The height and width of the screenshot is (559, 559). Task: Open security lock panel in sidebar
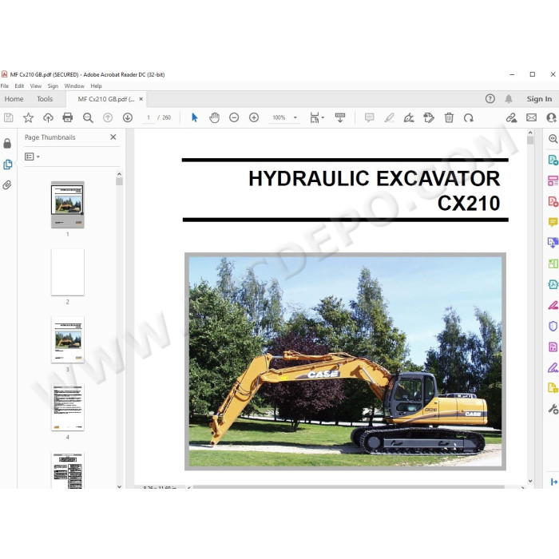(7, 143)
